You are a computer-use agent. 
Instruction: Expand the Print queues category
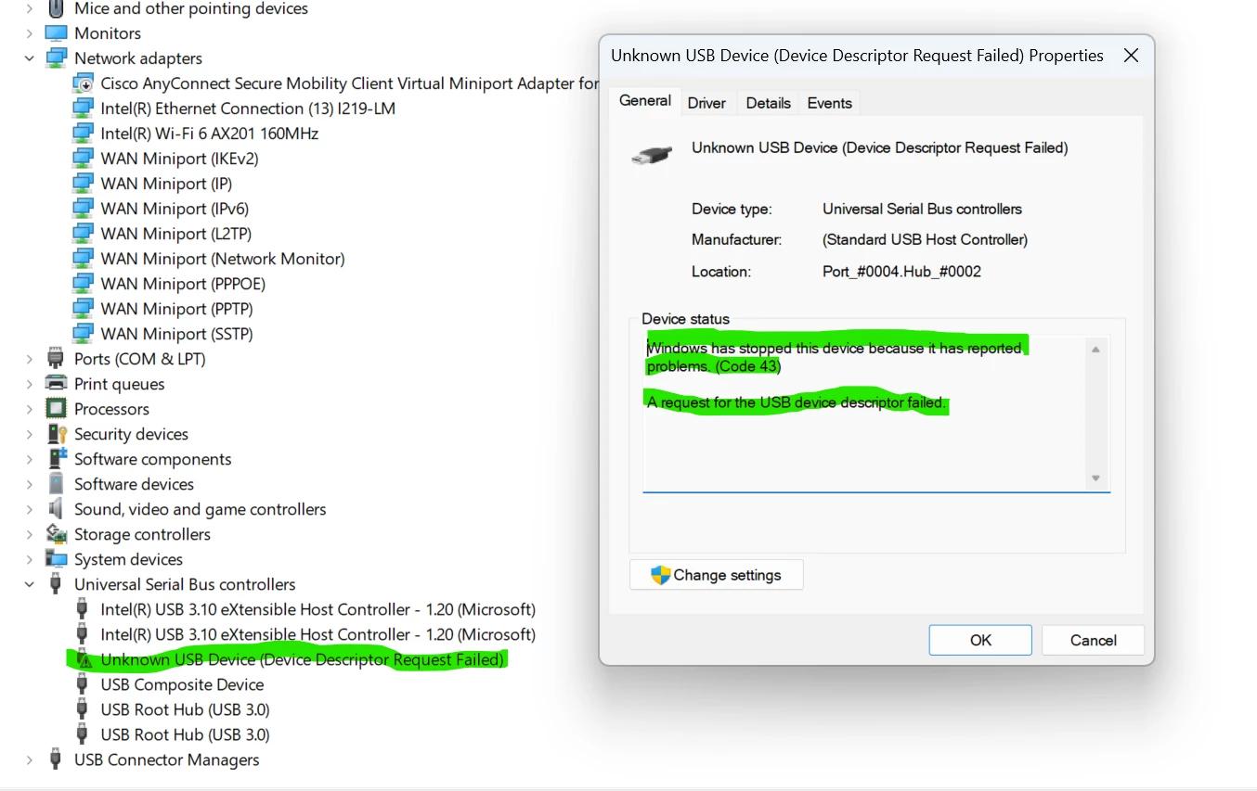(29, 384)
